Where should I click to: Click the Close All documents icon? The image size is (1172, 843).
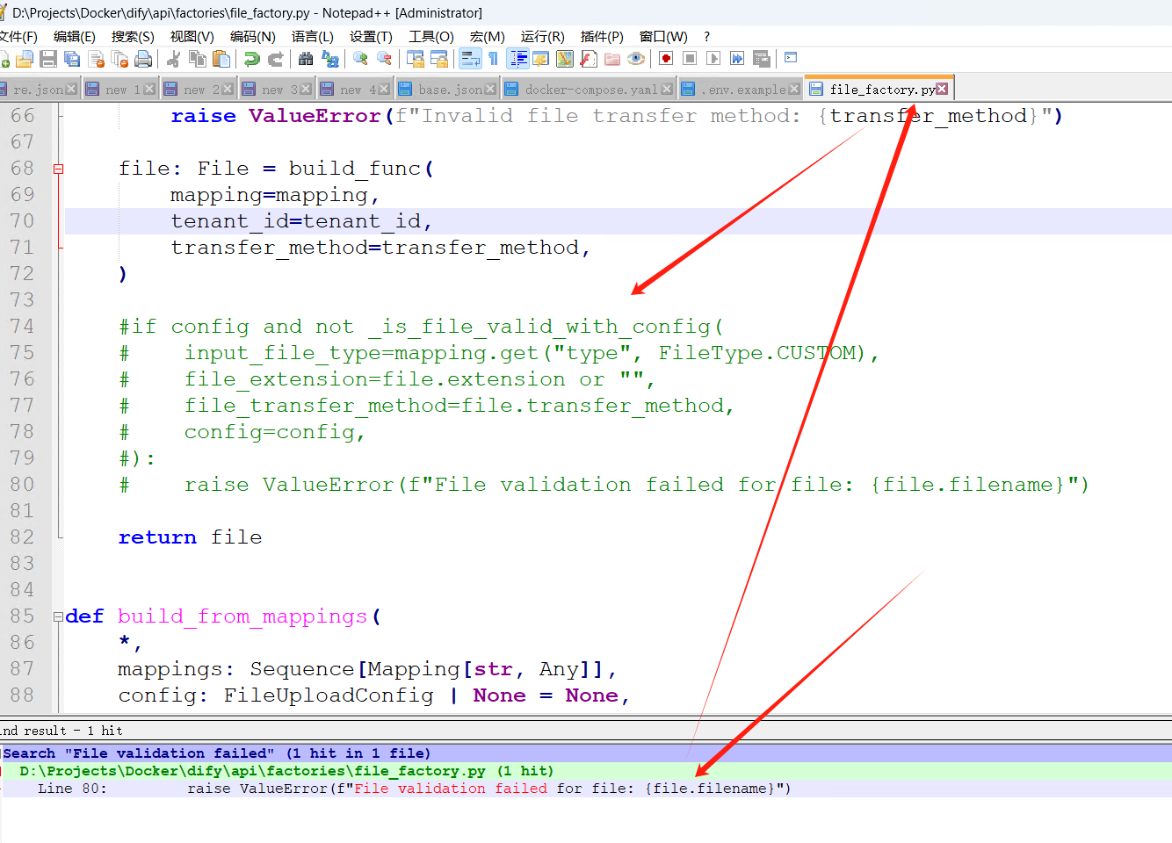[119, 59]
